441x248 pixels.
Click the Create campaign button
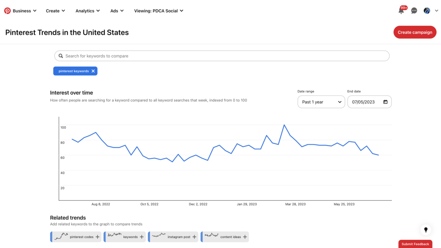pyautogui.click(x=415, y=32)
